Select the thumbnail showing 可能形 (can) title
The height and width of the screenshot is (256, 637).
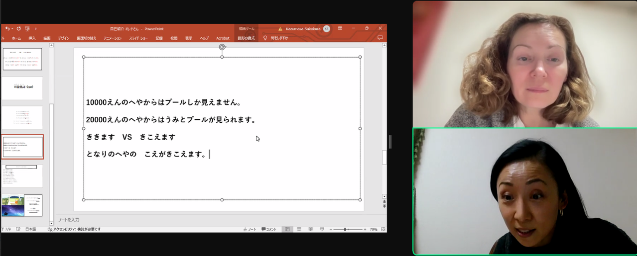(x=22, y=88)
